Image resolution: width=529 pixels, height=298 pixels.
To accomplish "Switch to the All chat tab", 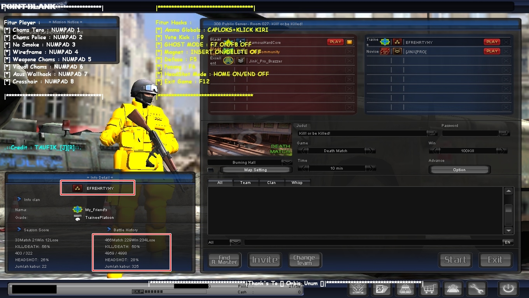I will 220,182.
